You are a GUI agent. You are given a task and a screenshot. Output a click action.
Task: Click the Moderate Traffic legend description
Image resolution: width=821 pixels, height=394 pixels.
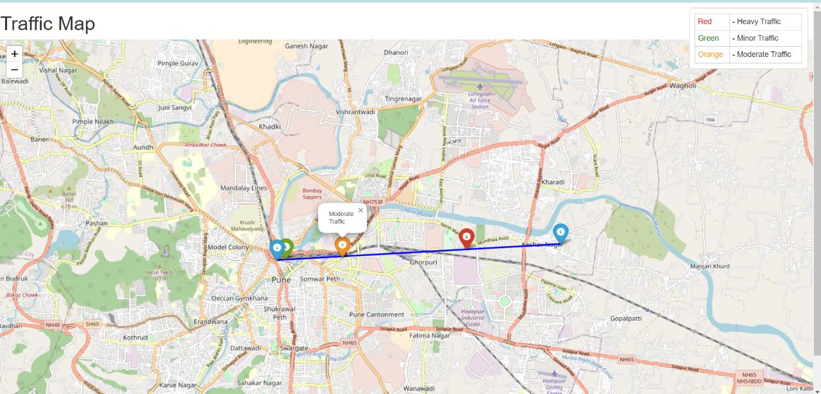pyautogui.click(x=764, y=54)
